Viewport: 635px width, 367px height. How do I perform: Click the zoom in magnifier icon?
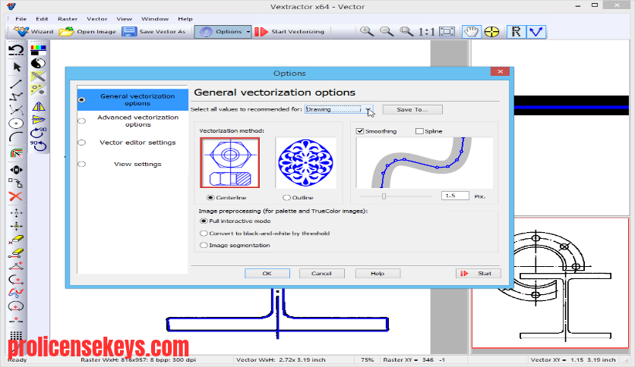(367, 32)
